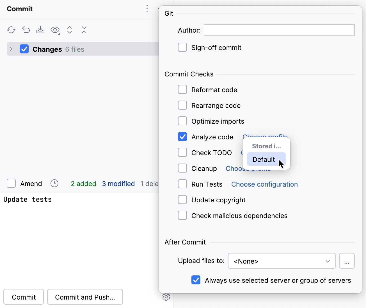Screen dimensions: 366x308
Task: Open the diff preview with the eye icon
Action: coord(55,30)
